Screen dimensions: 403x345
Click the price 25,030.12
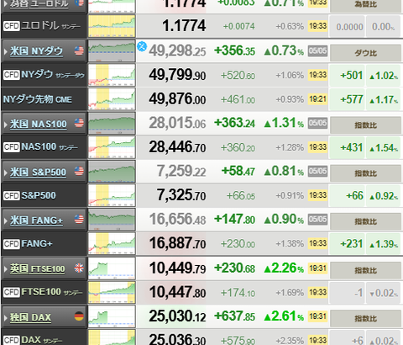(177, 316)
